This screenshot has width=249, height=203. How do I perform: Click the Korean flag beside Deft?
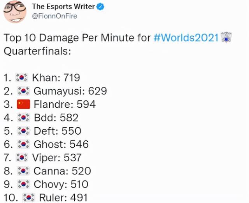(24, 131)
